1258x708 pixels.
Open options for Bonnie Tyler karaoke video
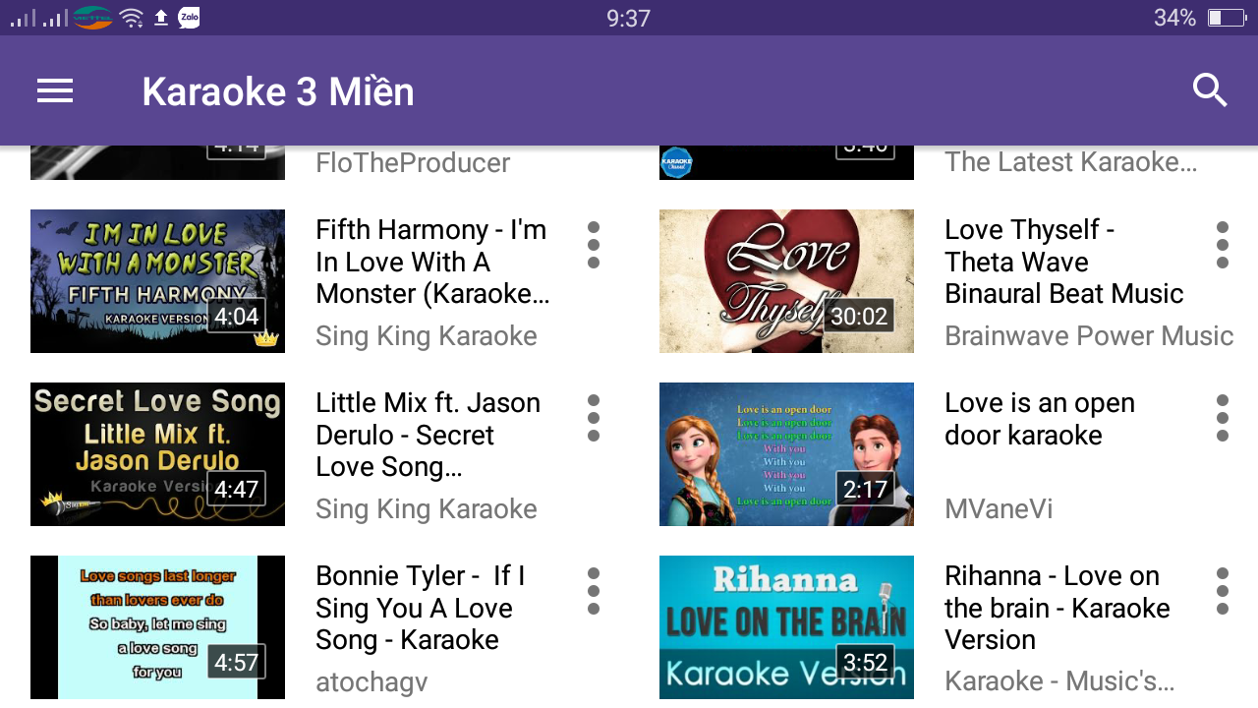(x=594, y=591)
